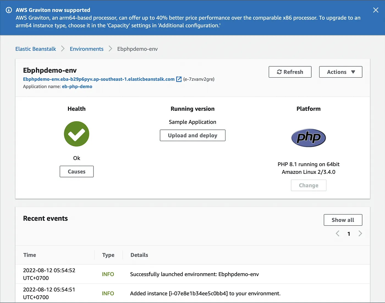Viewport: 385px width, 303px height.
Task: Click the Platform heading
Action: (309, 109)
